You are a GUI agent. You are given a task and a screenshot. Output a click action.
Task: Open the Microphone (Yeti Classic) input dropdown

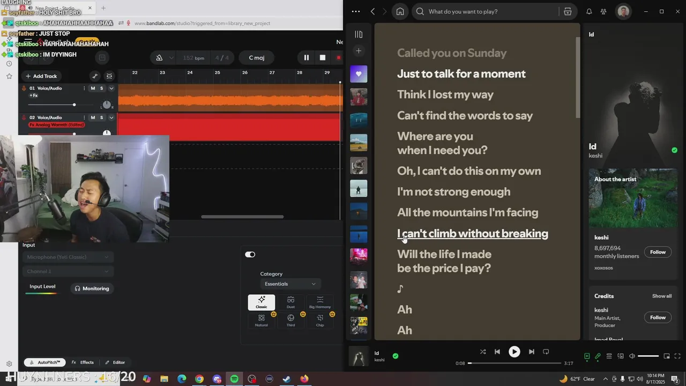point(68,257)
